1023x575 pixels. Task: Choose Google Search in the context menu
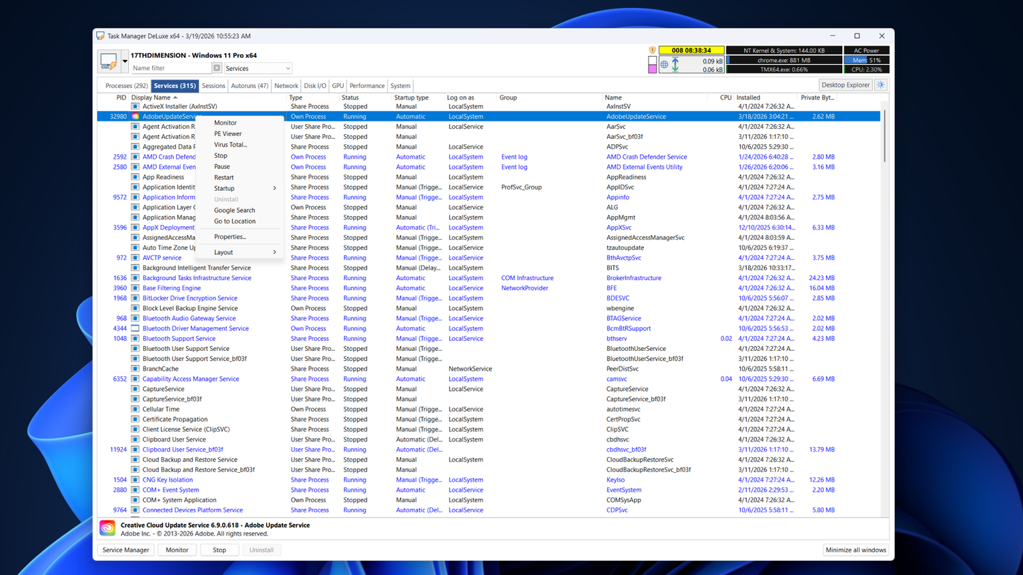pos(239,210)
